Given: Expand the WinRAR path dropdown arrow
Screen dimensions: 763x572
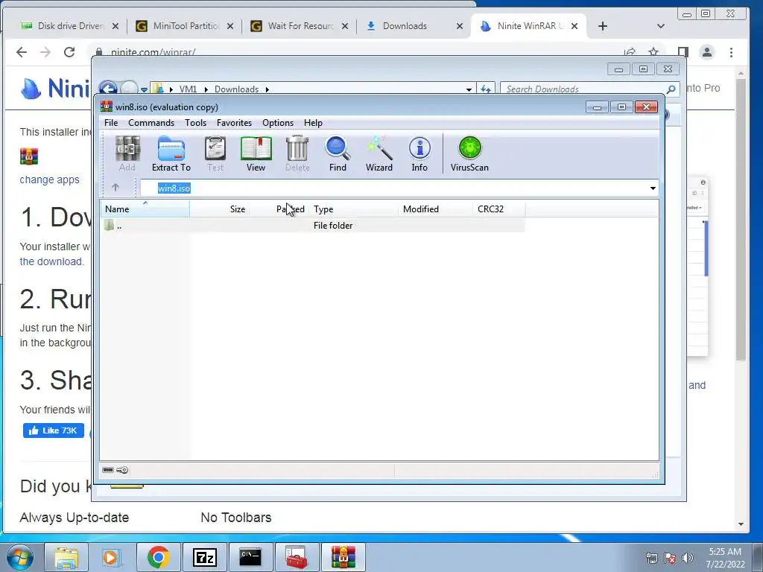Looking at the screenshot, I should point(653,188).
